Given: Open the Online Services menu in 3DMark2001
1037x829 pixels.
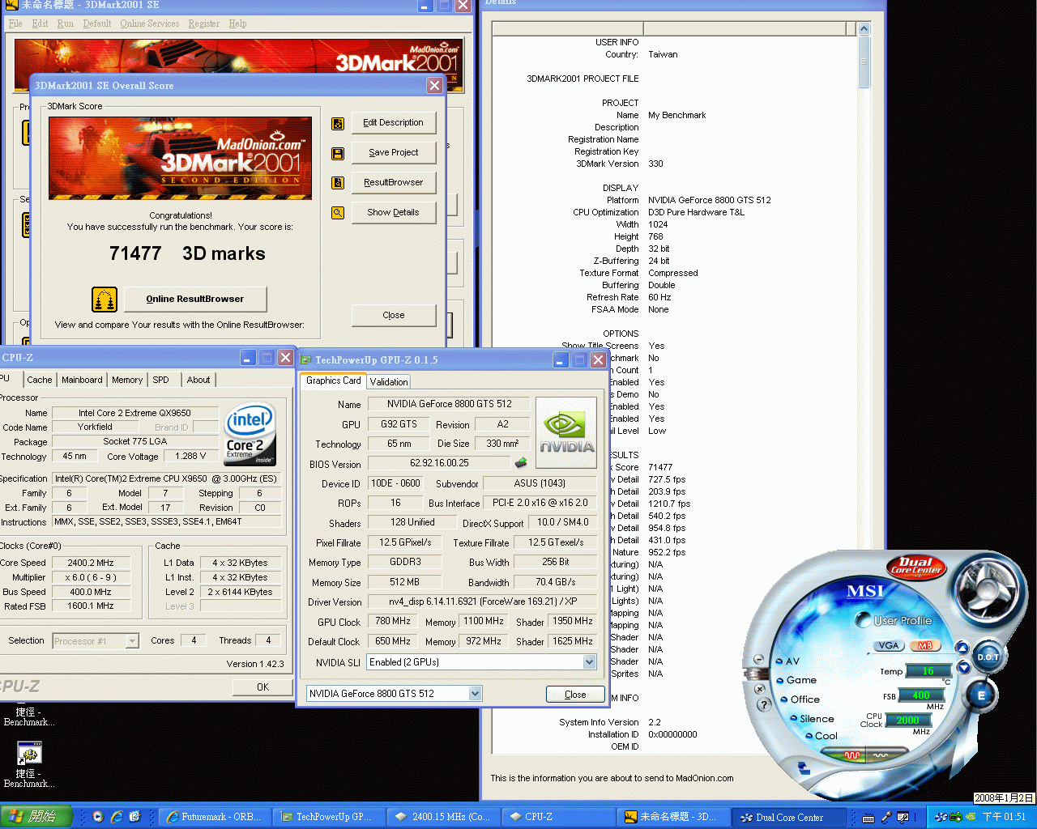Looking at the screenshot, I should click(x=150, y=23).
